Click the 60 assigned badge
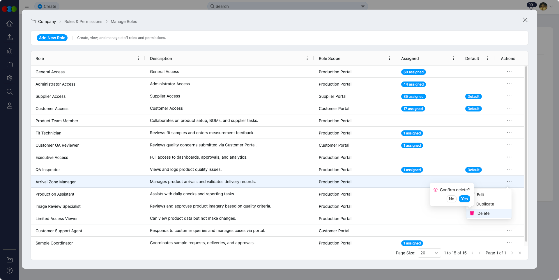559x280 pixels. click(413, 72)
